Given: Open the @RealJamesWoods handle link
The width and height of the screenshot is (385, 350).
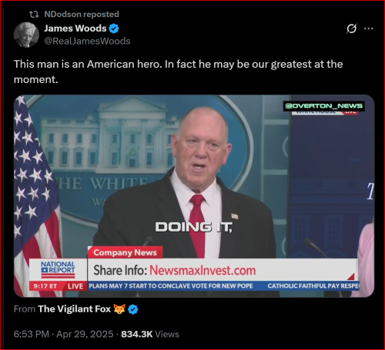Looking at the screenshot, I should point(87,41).
